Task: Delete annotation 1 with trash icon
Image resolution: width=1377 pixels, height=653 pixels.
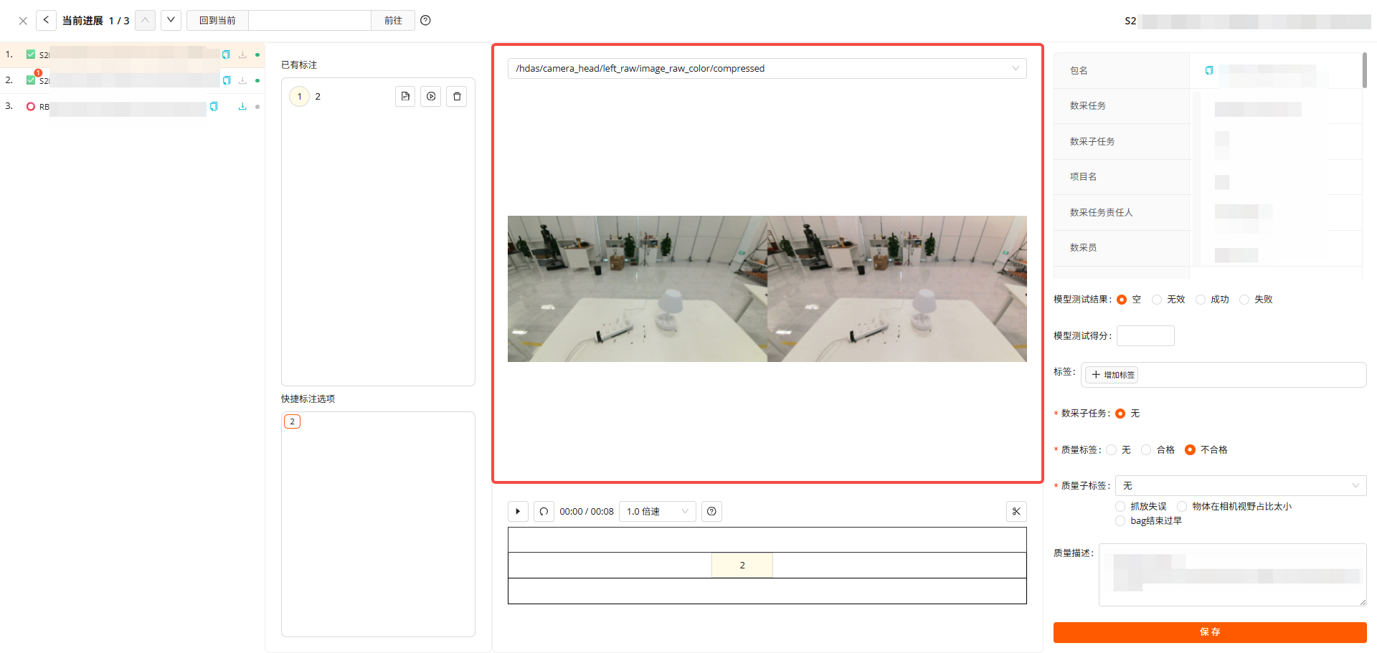Action: 457,96
